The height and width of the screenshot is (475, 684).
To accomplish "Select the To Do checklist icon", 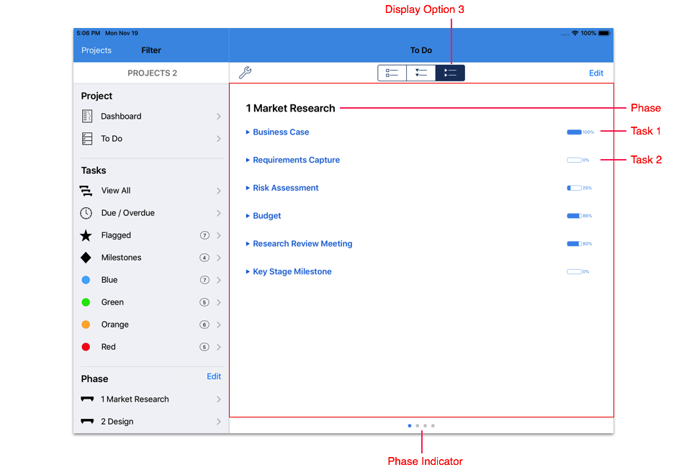I will point(86,139).
